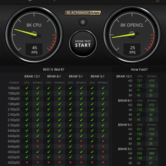Click the 97 BRAW 3:1 4K OpenCL value
Viewport: 166px width, 166px height.
(x=151, y=158)
